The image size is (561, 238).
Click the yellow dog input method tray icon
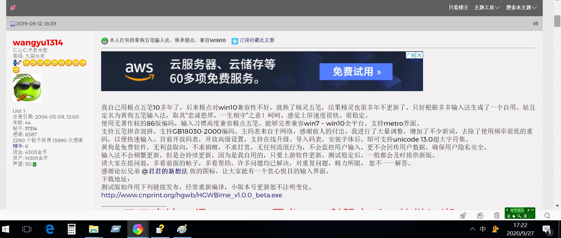click(x=495, y=229)
